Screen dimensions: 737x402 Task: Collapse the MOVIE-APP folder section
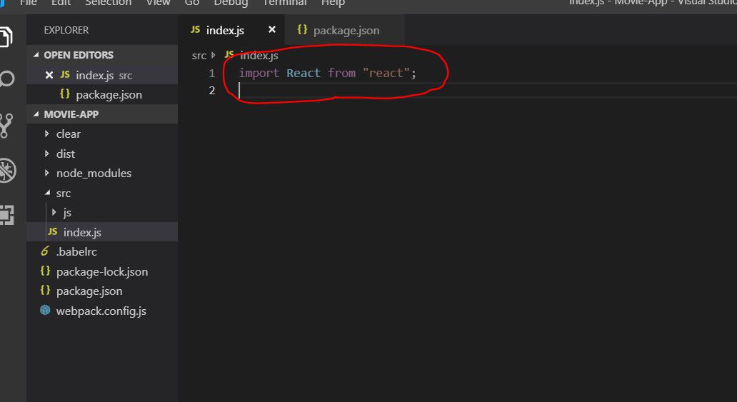coord(37,114)
